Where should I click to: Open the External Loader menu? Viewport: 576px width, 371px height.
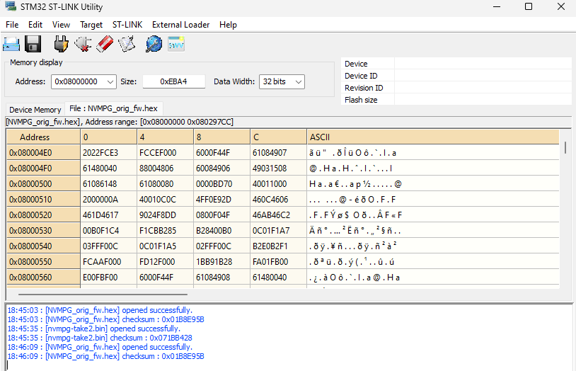click(180, 25)
